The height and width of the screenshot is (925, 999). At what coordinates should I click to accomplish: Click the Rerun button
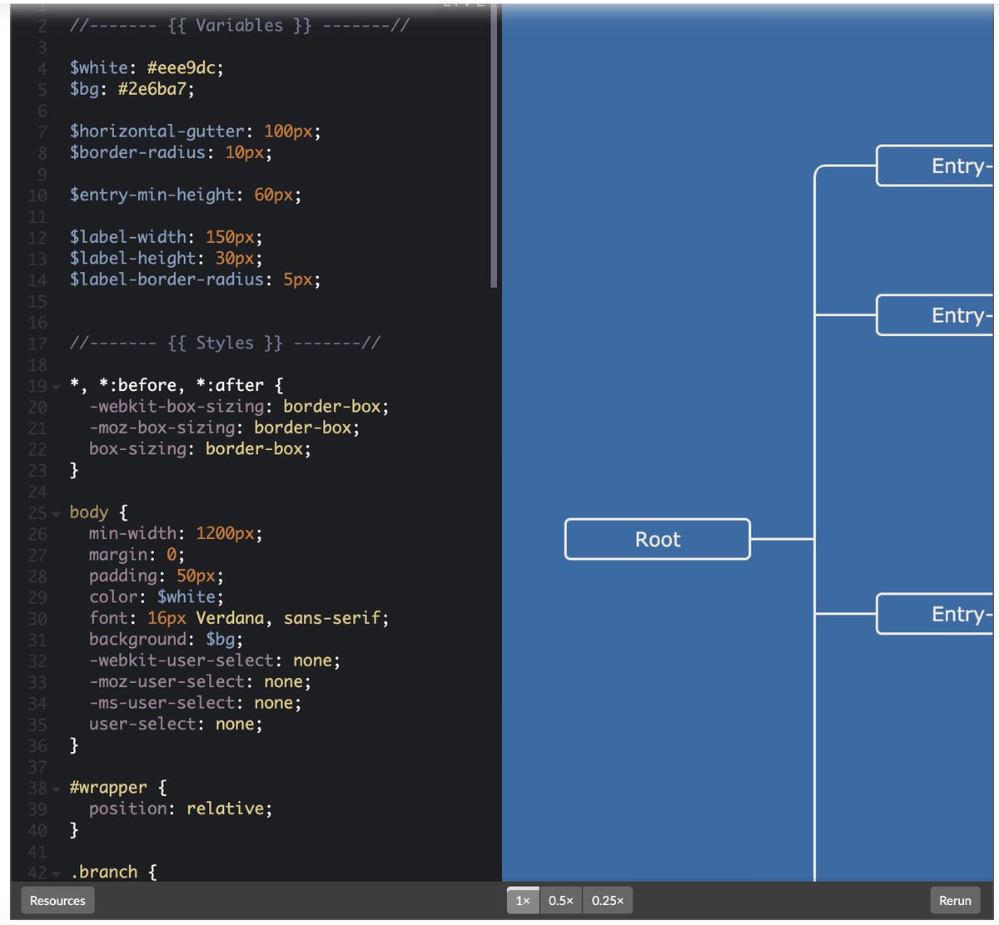pos(955,900)
